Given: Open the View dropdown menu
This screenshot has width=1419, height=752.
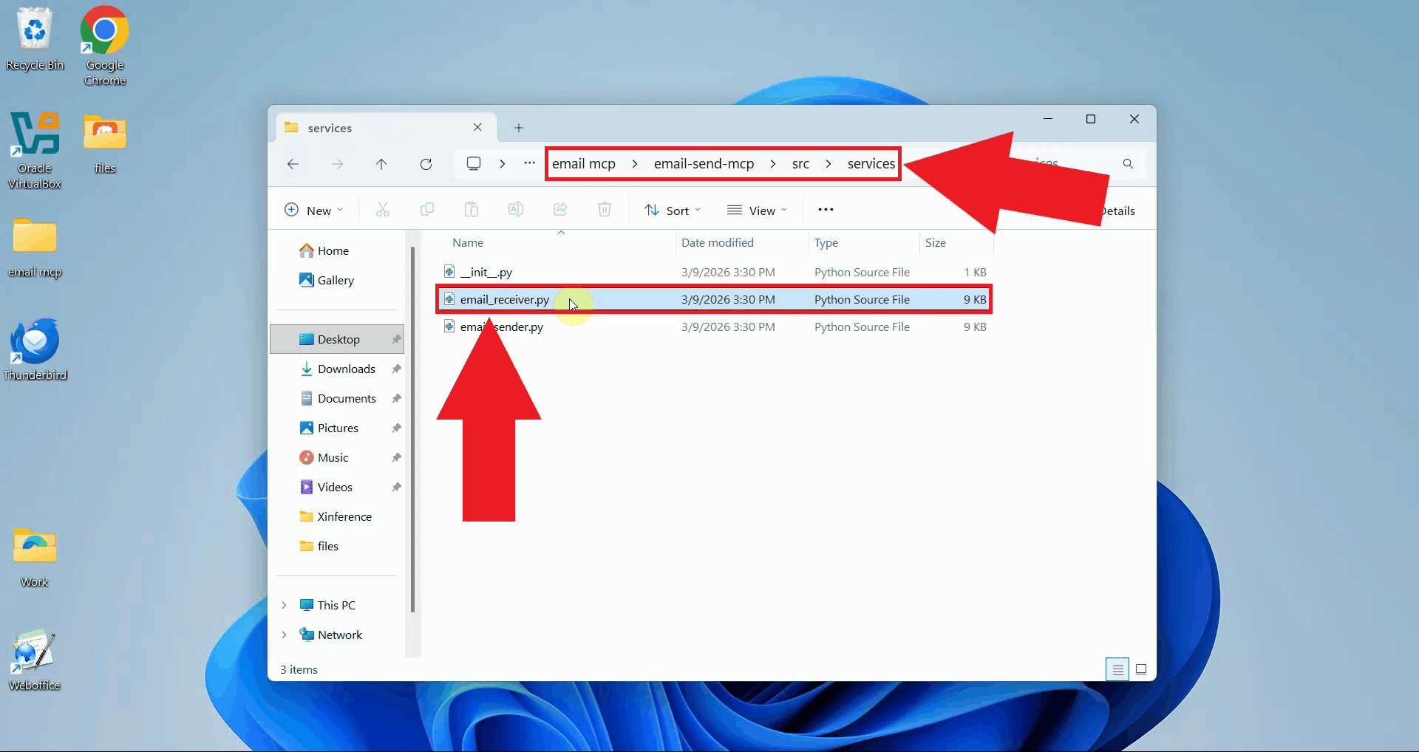Looking at the screenshot, I should 758,210.
